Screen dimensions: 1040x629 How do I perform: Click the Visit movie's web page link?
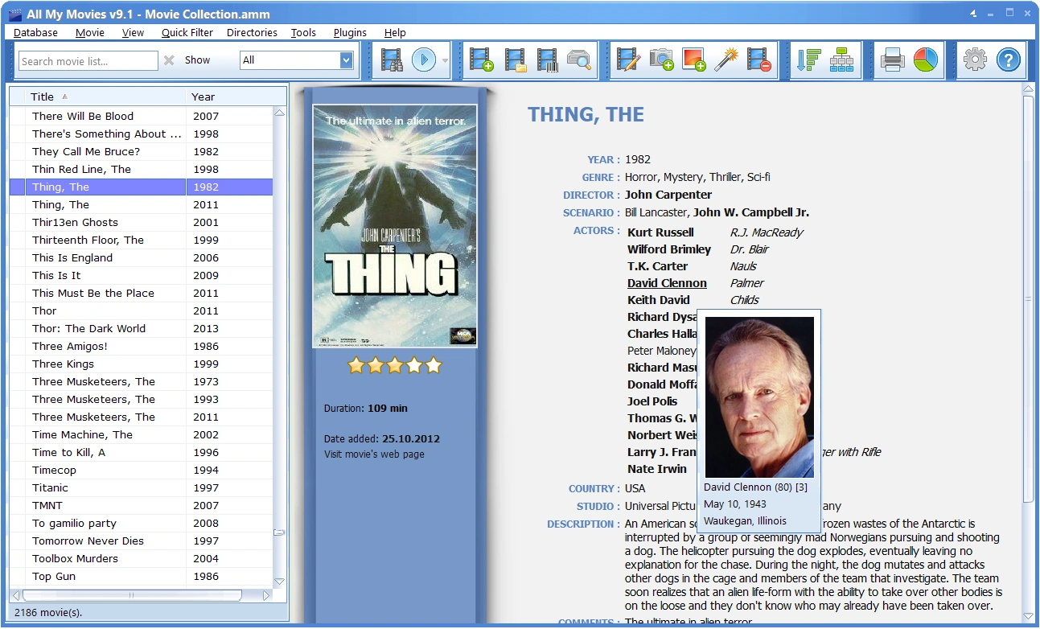click(374, 454)
